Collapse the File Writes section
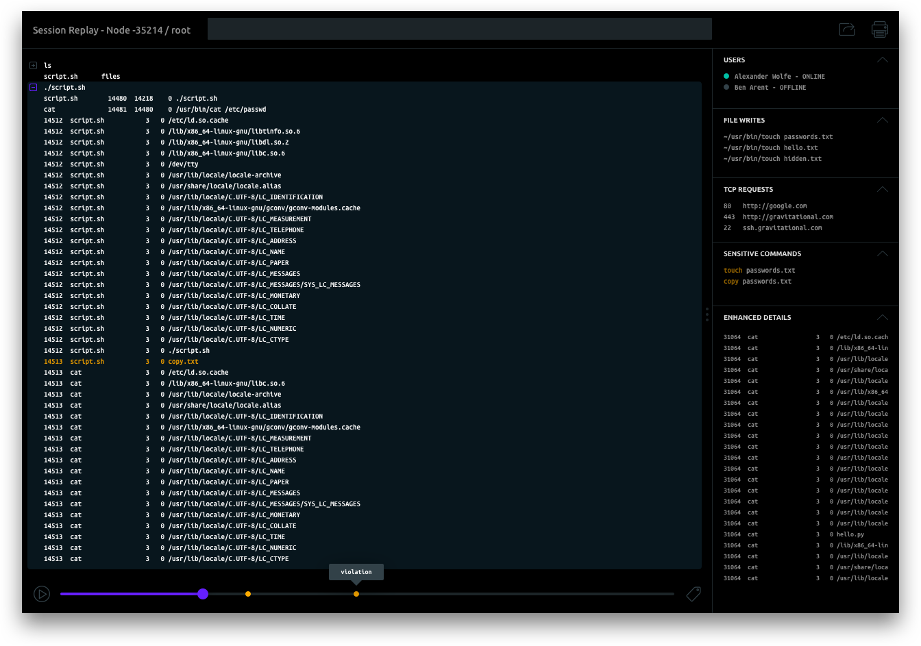 pos(882,121)
